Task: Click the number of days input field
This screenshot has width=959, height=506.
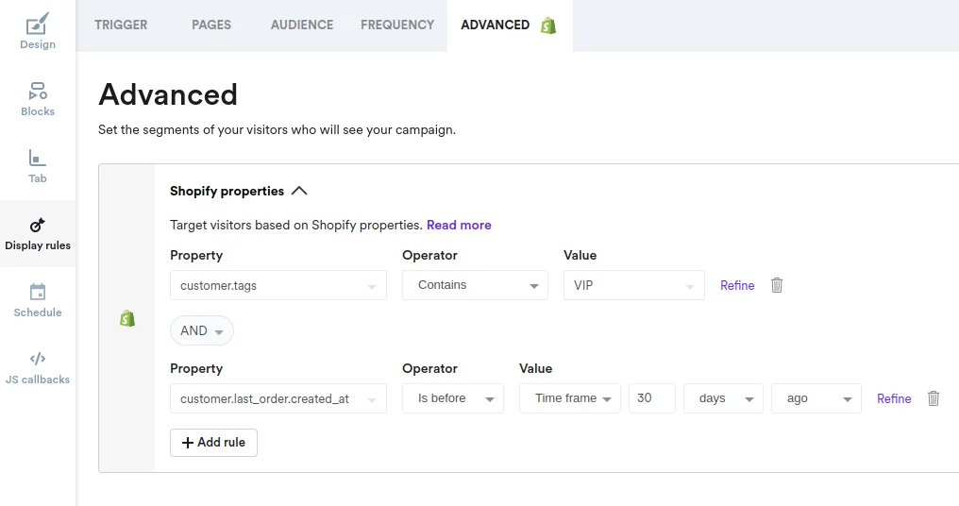Action: (651, 398)
